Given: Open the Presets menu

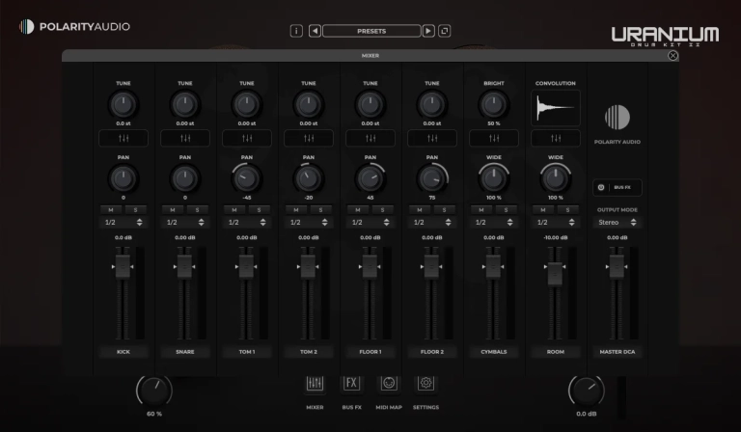Looking at the screenshot, I should tap(371, 31).
